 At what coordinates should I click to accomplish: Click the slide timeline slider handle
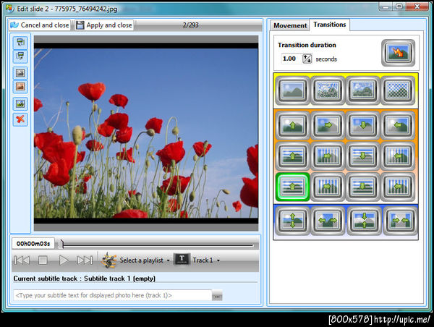pos(61,244)
